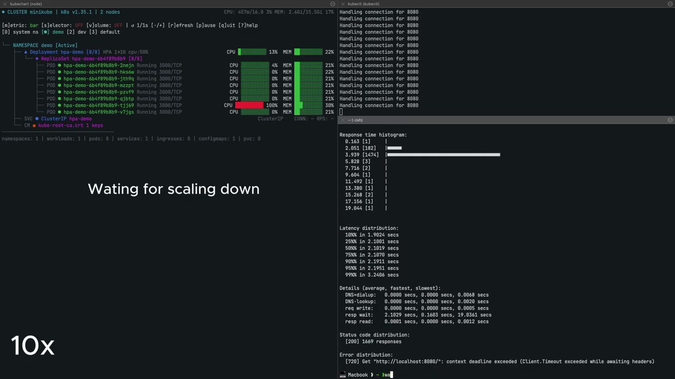Viewport: 675px width, 379px height.
Task: Adjust refresh interval with [-/+] control
Action: pos(158,25)
